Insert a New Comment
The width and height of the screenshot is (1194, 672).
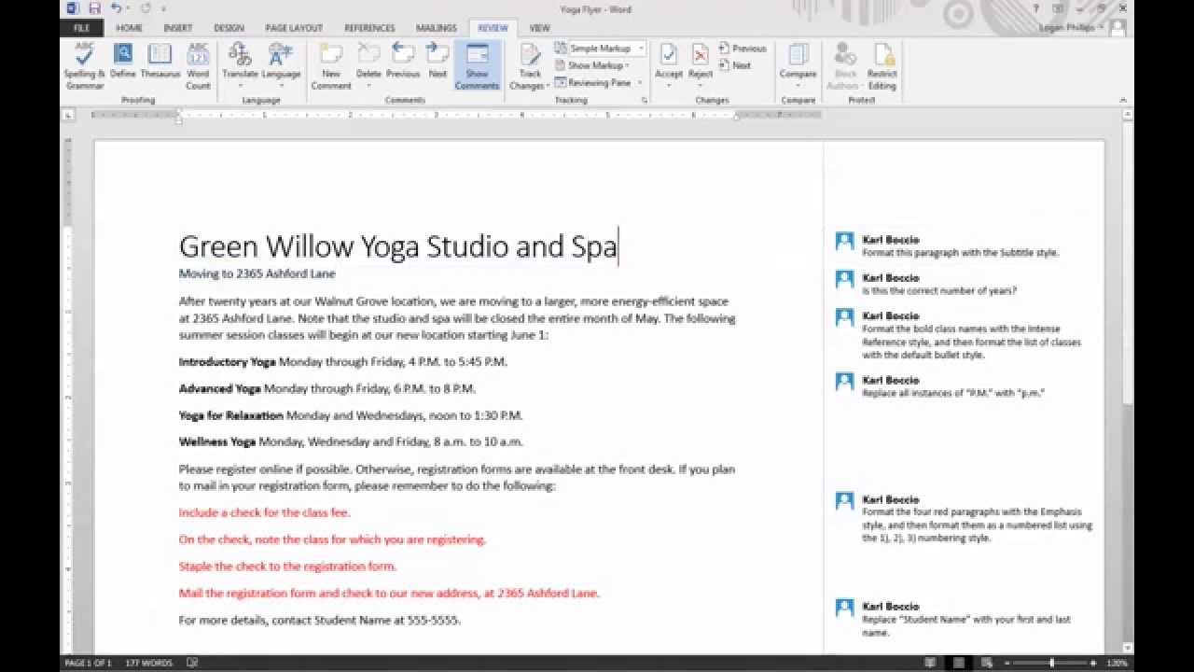(331, 65)
